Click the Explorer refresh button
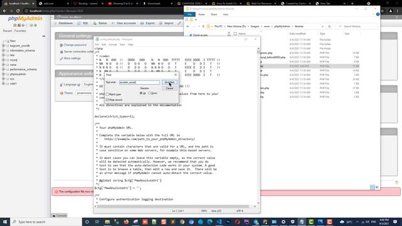402x226 pixels. point(329,26)
